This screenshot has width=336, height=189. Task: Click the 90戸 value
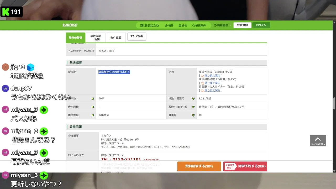[x=102, y=99]
